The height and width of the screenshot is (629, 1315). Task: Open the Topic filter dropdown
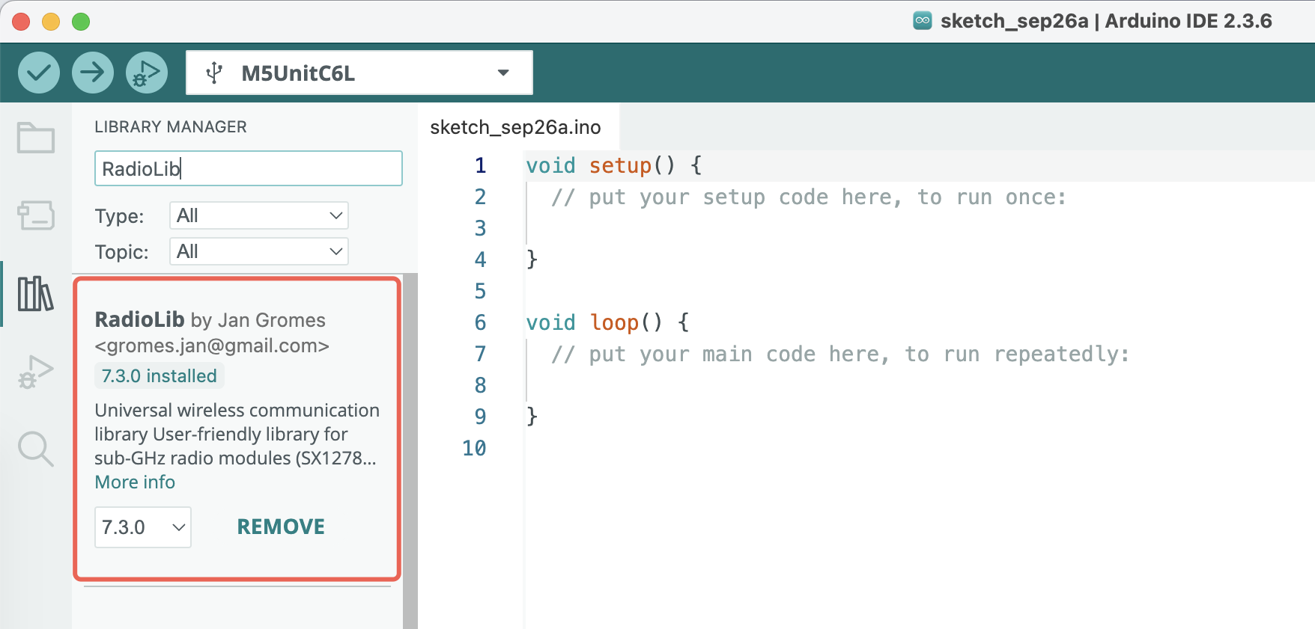[x=258, y=251]
